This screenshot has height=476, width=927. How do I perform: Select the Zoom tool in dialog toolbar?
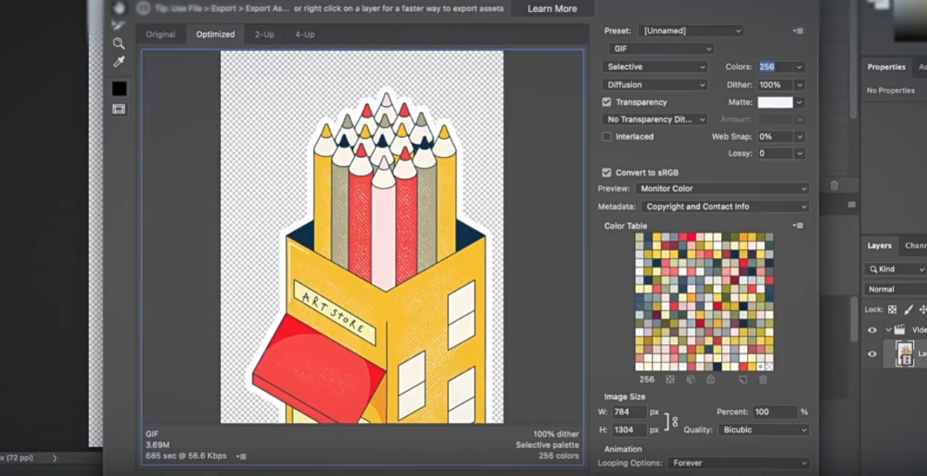(119, 43)
